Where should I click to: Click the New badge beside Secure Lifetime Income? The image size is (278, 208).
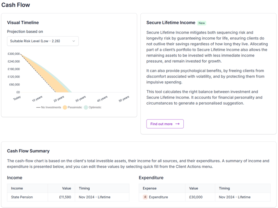click(202, 23)
